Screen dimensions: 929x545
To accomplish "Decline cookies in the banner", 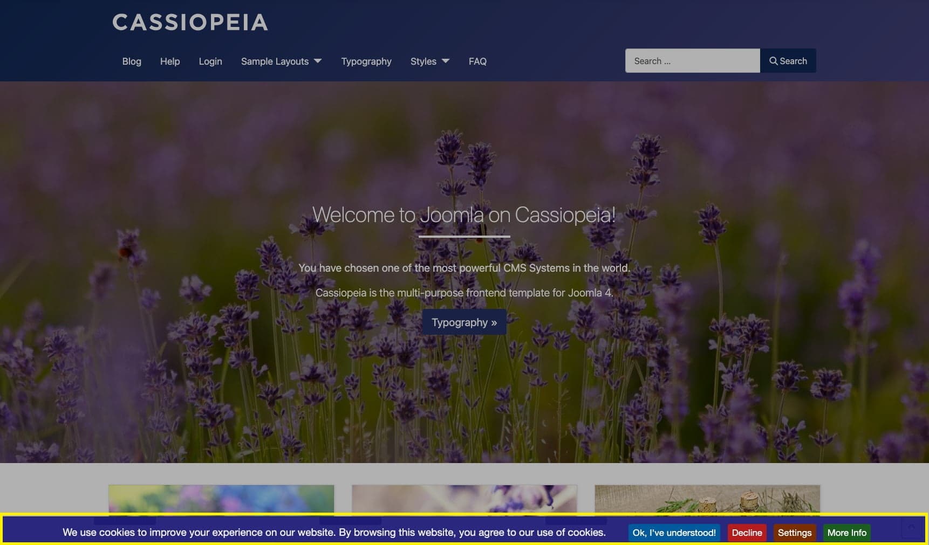I will click(x=747, y=533).
